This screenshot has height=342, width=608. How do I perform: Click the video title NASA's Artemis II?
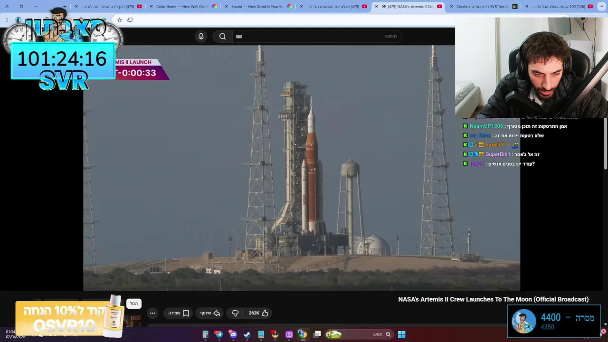tap(493, 299)
